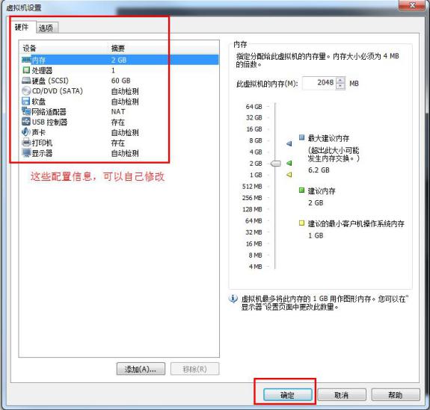The image size is (430, 410).
Task: Click the 4 GB label on memory scale
Action: (x=256, y=152)
